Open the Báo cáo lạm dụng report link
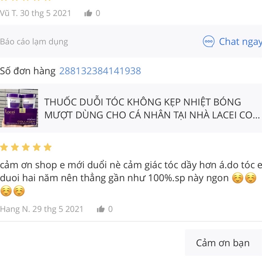This screenshot has width=262, height=262. tap(34, 42)
